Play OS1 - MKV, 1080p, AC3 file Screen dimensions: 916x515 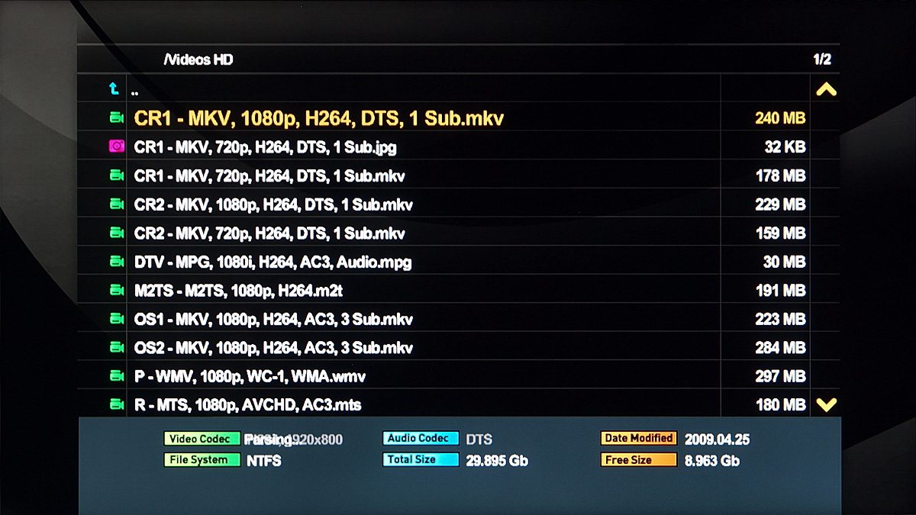pos(273,319)
